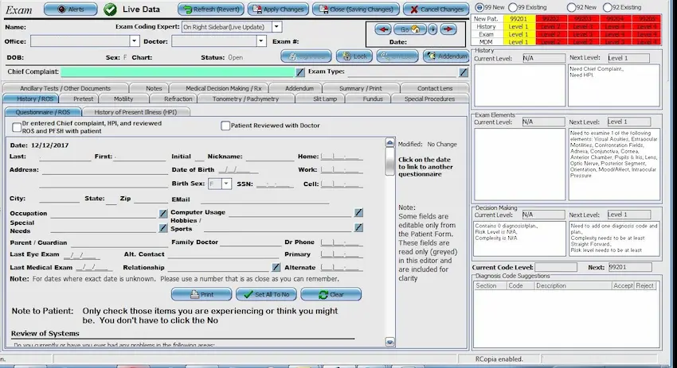This screenshot has width=677, height=368.
Task: Apply Changes to the exam
Action: (x=278, y=9)
